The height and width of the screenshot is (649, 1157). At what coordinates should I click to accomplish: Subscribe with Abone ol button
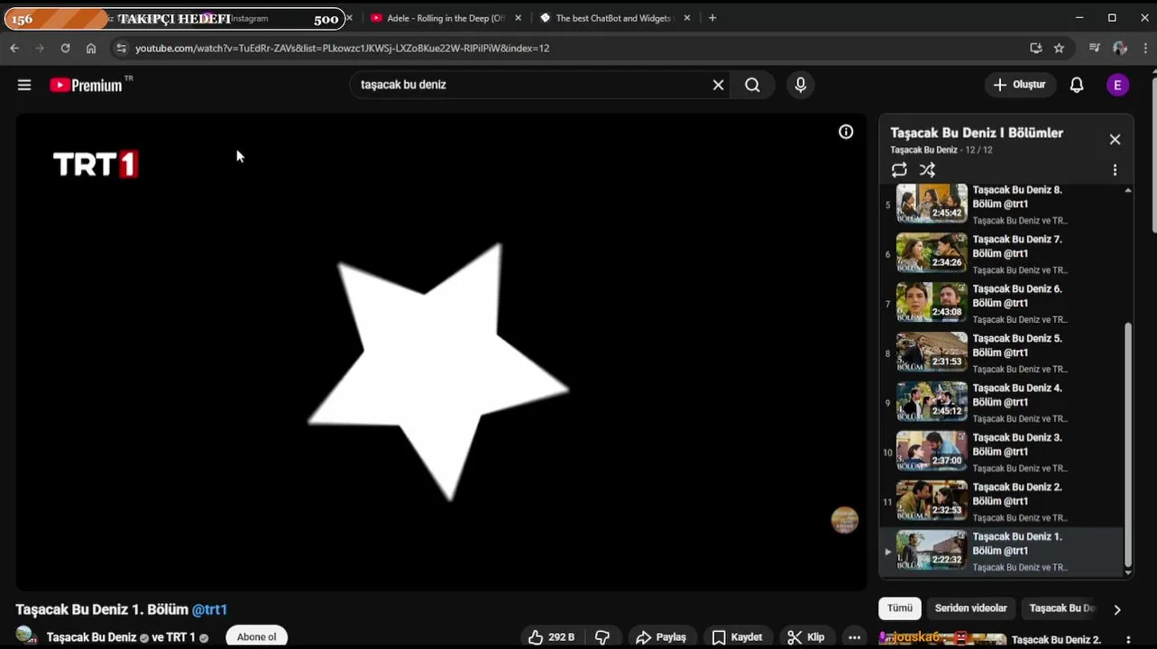tap(256, 637)
